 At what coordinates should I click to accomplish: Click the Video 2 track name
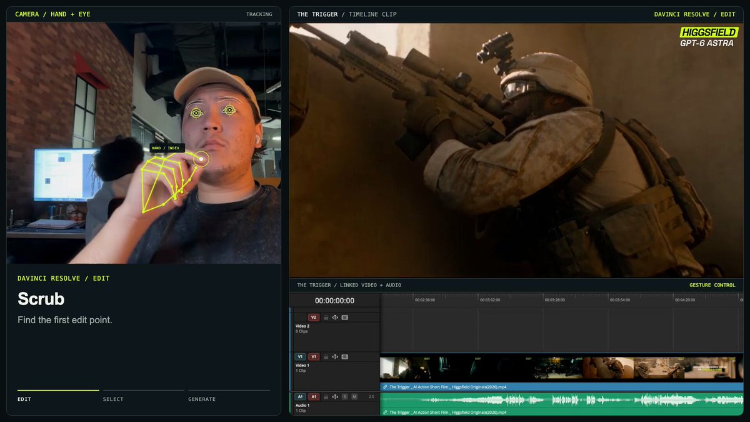302,326
